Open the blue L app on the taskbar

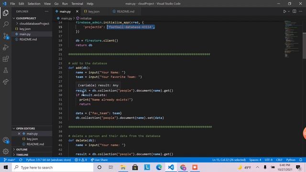[147, 167]
